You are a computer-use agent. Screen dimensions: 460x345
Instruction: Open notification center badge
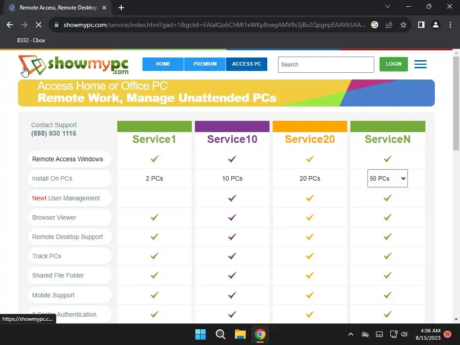[x=447, y=334]
